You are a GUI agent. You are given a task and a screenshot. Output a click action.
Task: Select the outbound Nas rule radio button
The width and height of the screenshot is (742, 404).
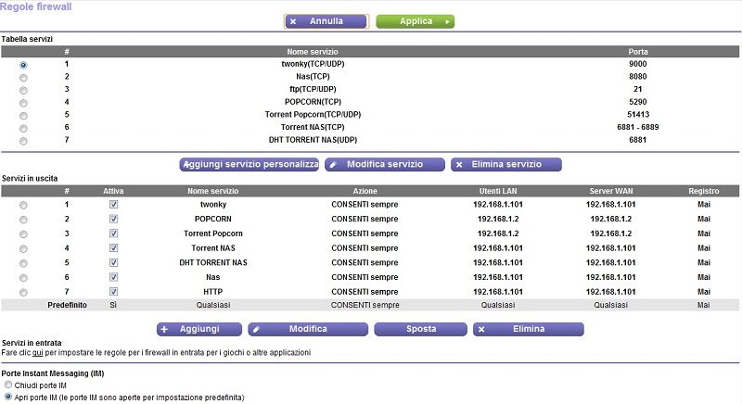coord(23,278)
